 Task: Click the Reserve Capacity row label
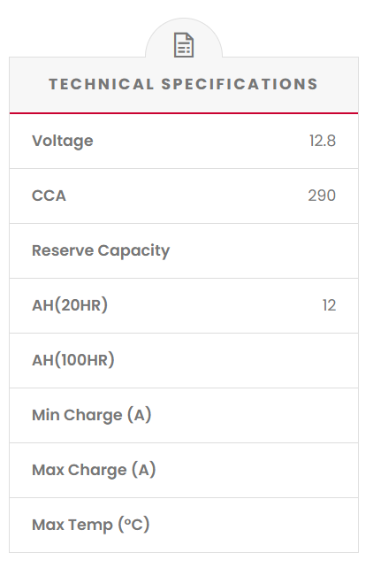pyautogui.click(x=101, y=251)
